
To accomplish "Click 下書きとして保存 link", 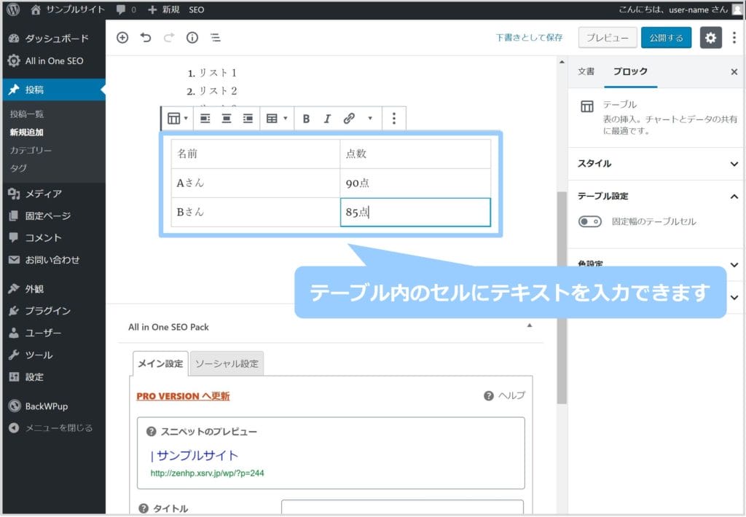I will tap(529, 38).
